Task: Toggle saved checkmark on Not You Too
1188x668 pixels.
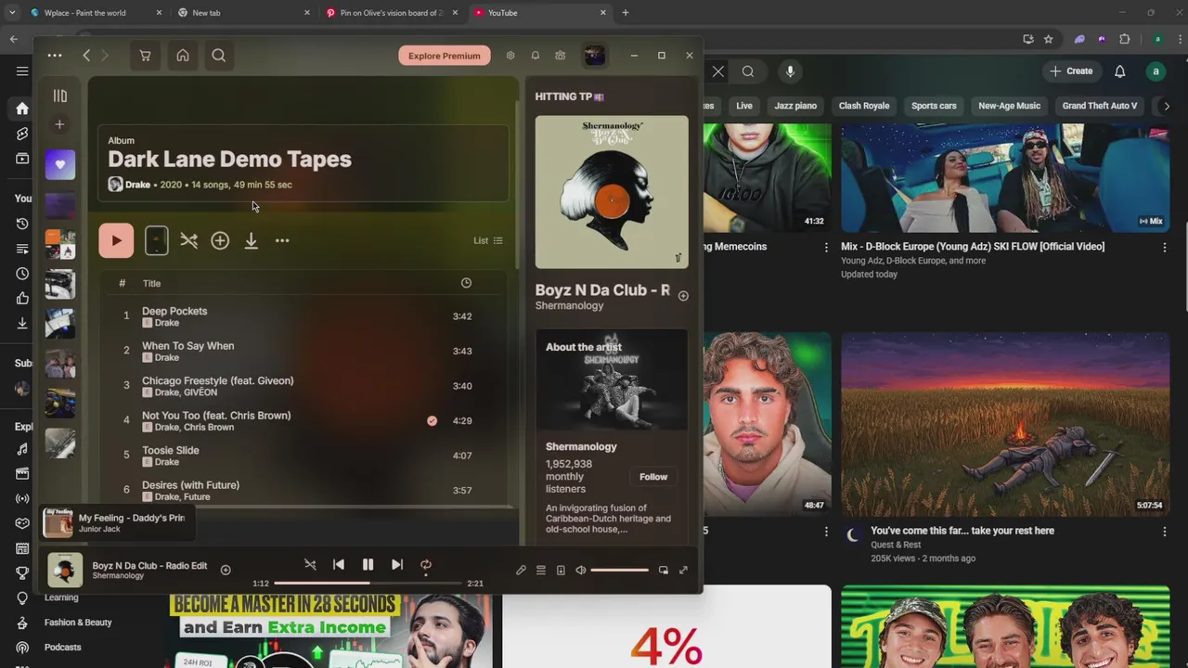Action: click(x=432, y=421)
